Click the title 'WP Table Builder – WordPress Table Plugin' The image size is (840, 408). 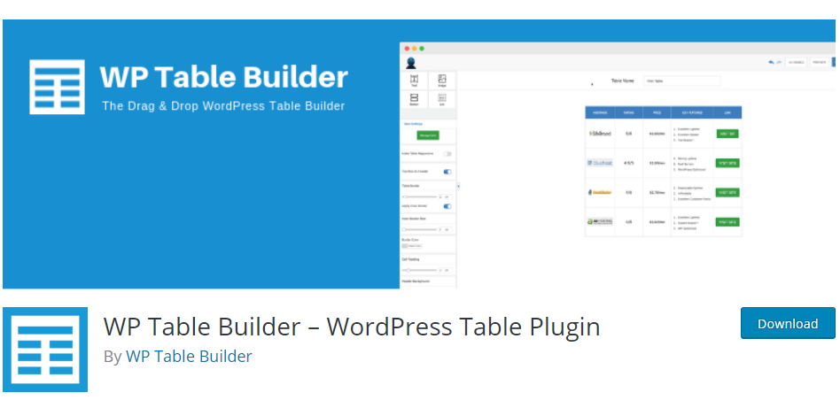(x=352, y=327)
